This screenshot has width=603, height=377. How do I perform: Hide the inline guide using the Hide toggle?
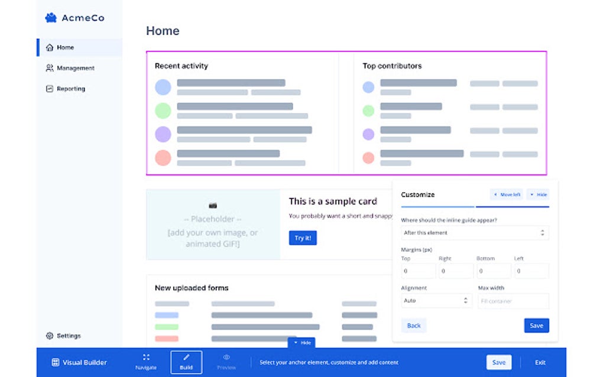tap(538, 194)
